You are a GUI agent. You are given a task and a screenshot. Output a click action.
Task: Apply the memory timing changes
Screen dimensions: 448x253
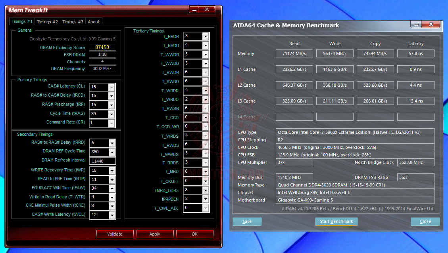(155, 234)
